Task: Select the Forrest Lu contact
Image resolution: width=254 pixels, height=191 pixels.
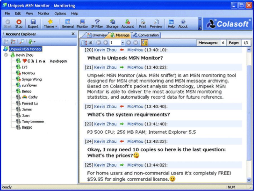Action: [30, 103]
